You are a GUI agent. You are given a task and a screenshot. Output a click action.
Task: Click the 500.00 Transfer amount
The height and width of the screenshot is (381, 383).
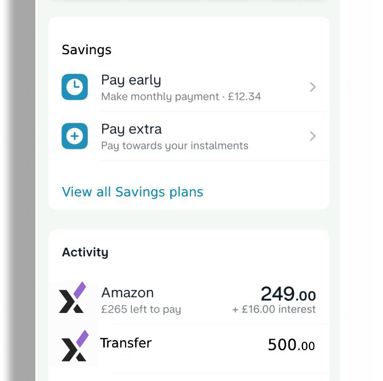point(292,345)
